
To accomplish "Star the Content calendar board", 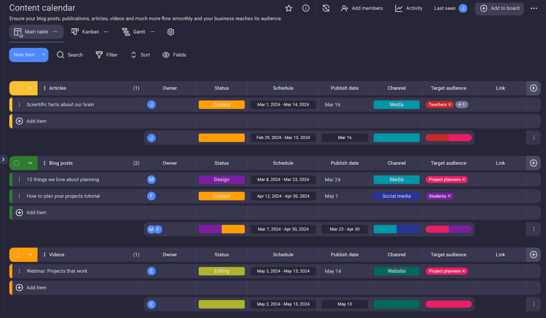I will pyautogui.click(x=288, y=8).
